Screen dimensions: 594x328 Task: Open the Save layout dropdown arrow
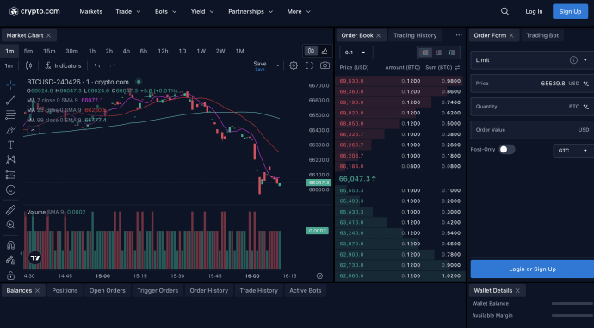(x=278, y=65)
